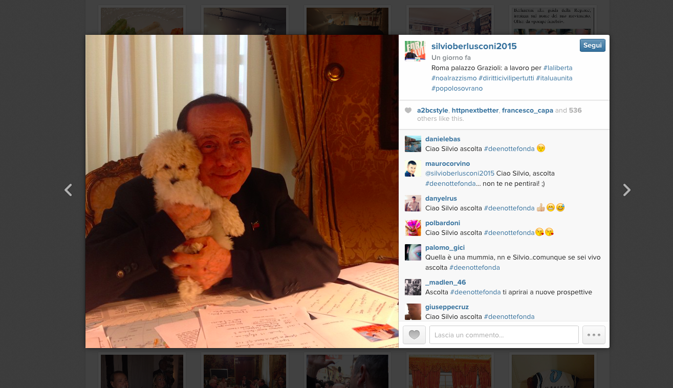View liker a2bcstyle's profile
The image size is (673, 388).
(x=432, y=110)
